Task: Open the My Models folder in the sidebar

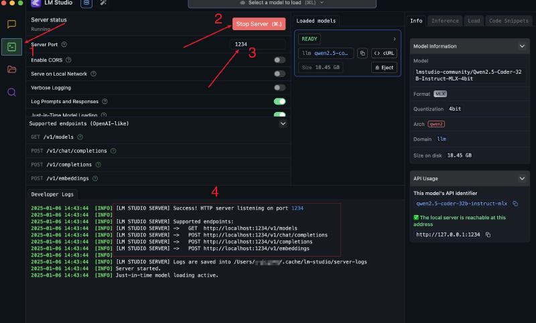Action: [x=11, y=70]
